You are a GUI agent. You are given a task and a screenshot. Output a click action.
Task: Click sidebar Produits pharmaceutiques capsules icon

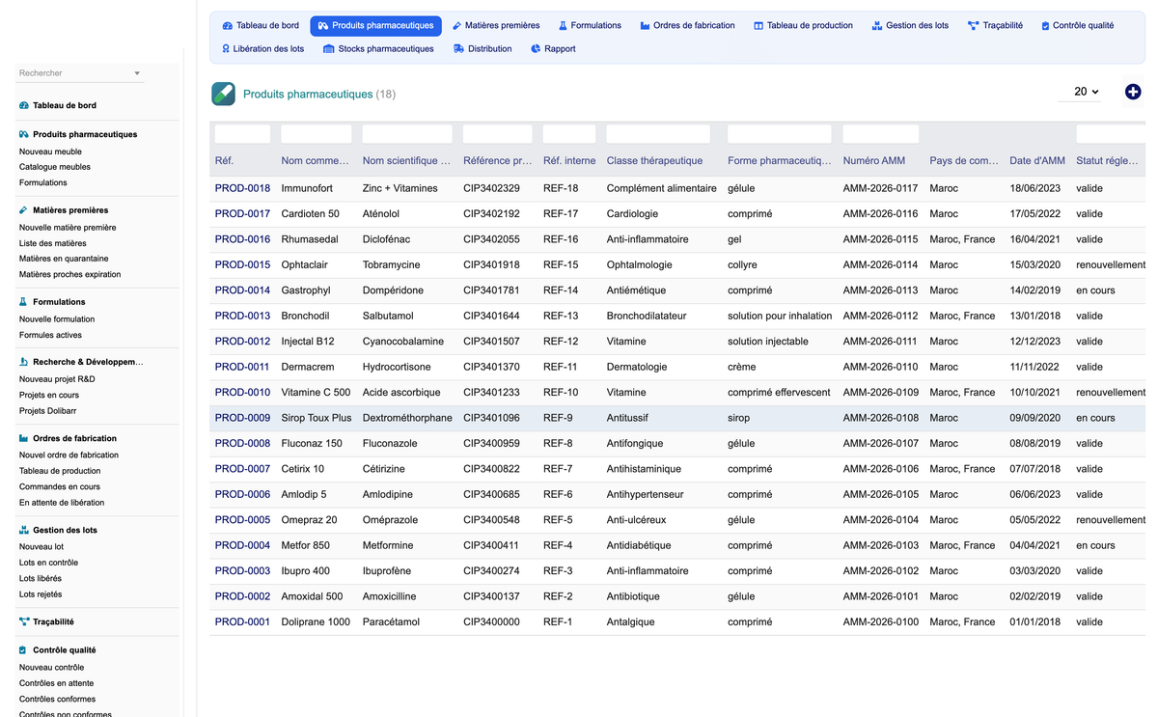point(24,134)
